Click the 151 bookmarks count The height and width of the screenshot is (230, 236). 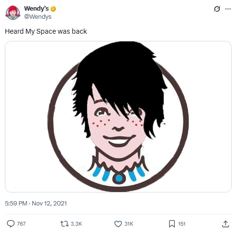(182, 224)
